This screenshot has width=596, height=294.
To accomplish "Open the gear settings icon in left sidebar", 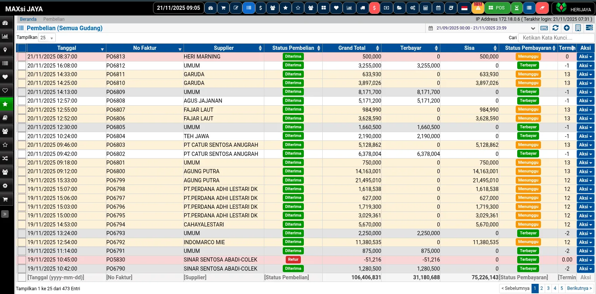I will tap(5, 186).
